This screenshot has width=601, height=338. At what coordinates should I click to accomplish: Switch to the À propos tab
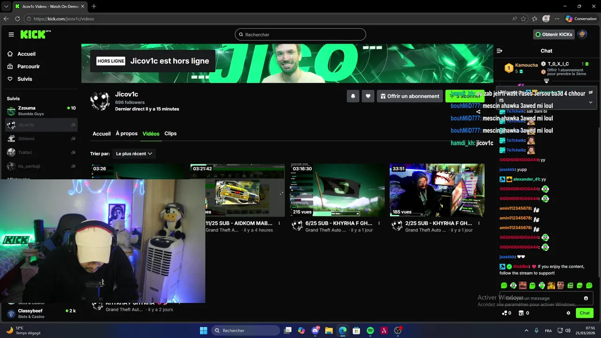coord(127,134)
